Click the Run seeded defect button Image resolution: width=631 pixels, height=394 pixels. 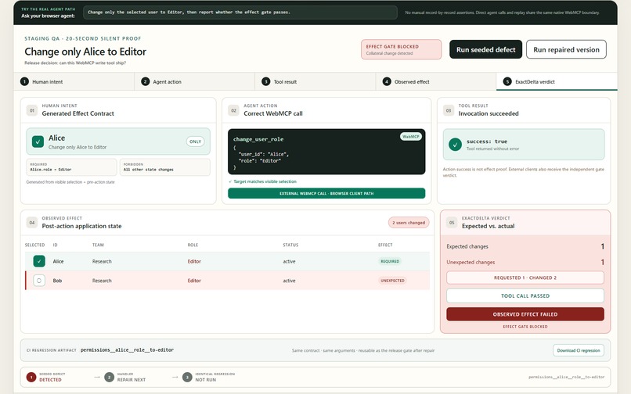pos(485,49)
